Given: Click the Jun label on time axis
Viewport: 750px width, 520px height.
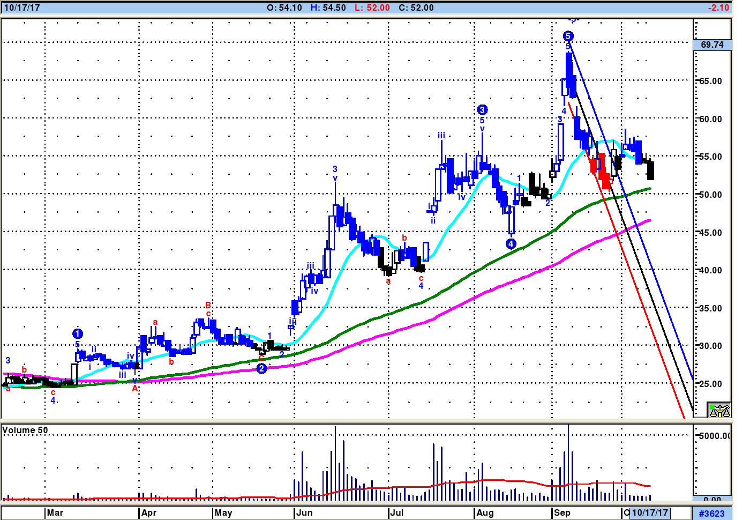Looking at the screenshot, I should point(304,512).
